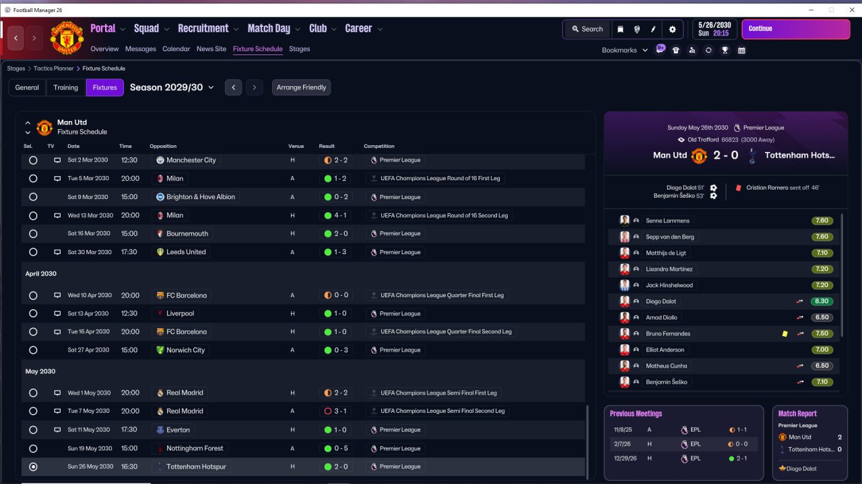The width and height of the screenshot is (862, 484).
Task: Select the radio button for Brighton & Hove Albion
Action: coord(33,197)
